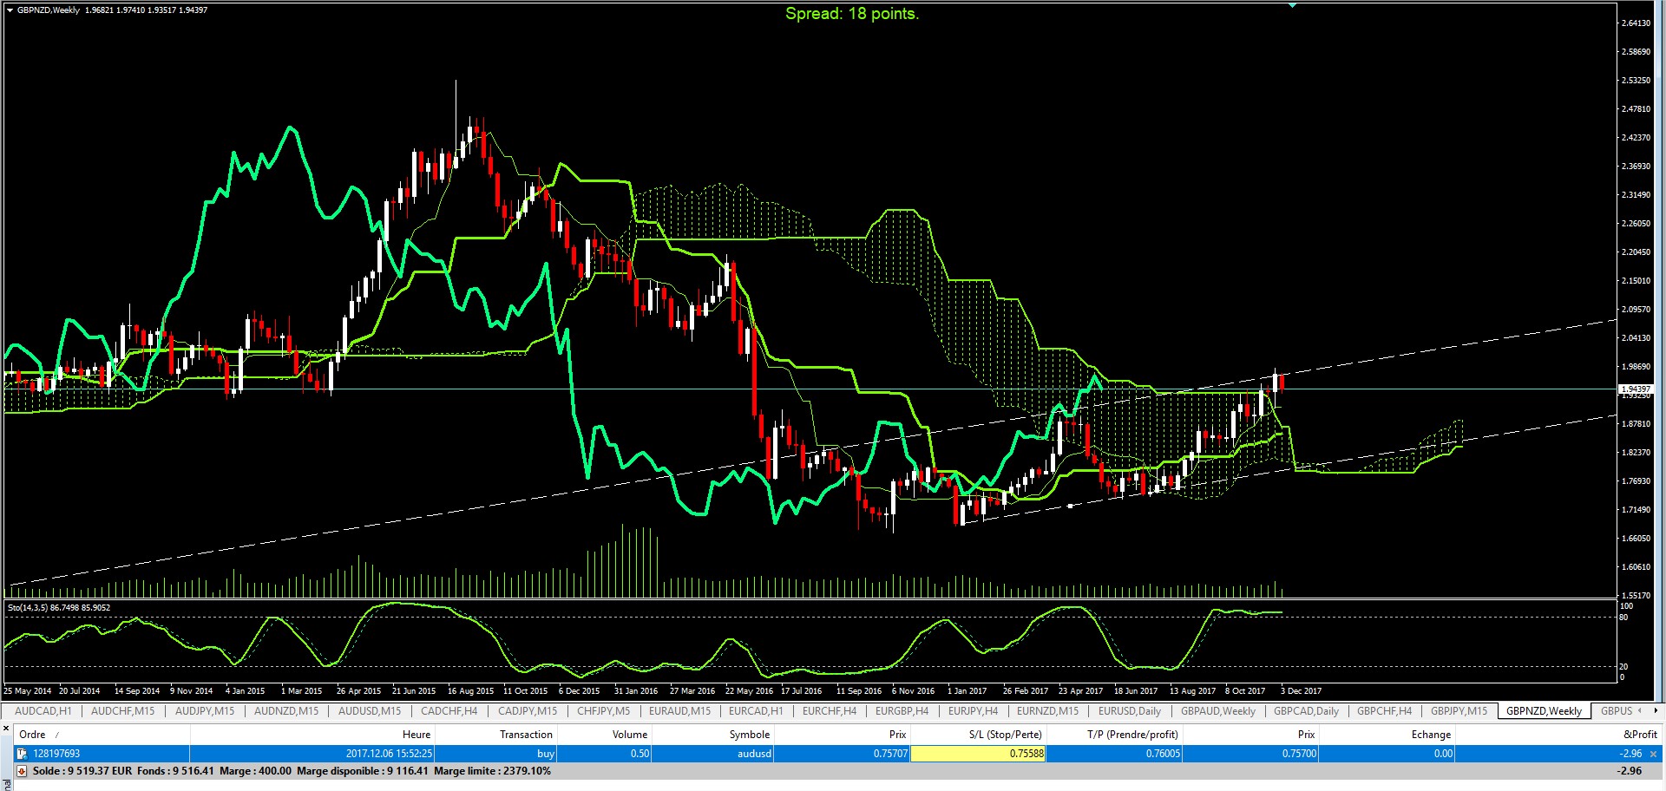The height and width of the screenshot is (791, 1666).
Task: Click the highlighted stop loss cell 0.75588
Action: tap(978, 754)
